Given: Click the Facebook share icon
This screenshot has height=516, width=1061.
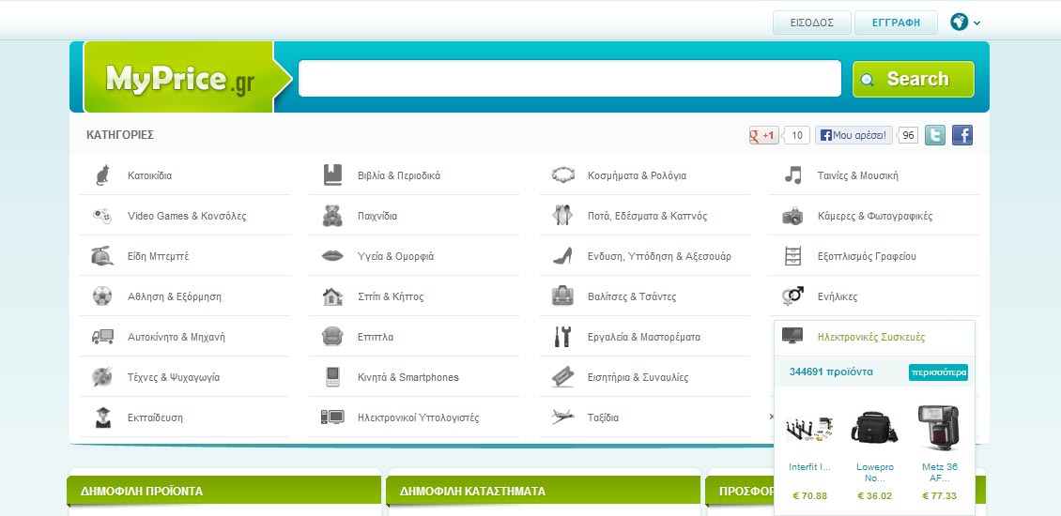Looking at the screenshot, I should [962, 135].
